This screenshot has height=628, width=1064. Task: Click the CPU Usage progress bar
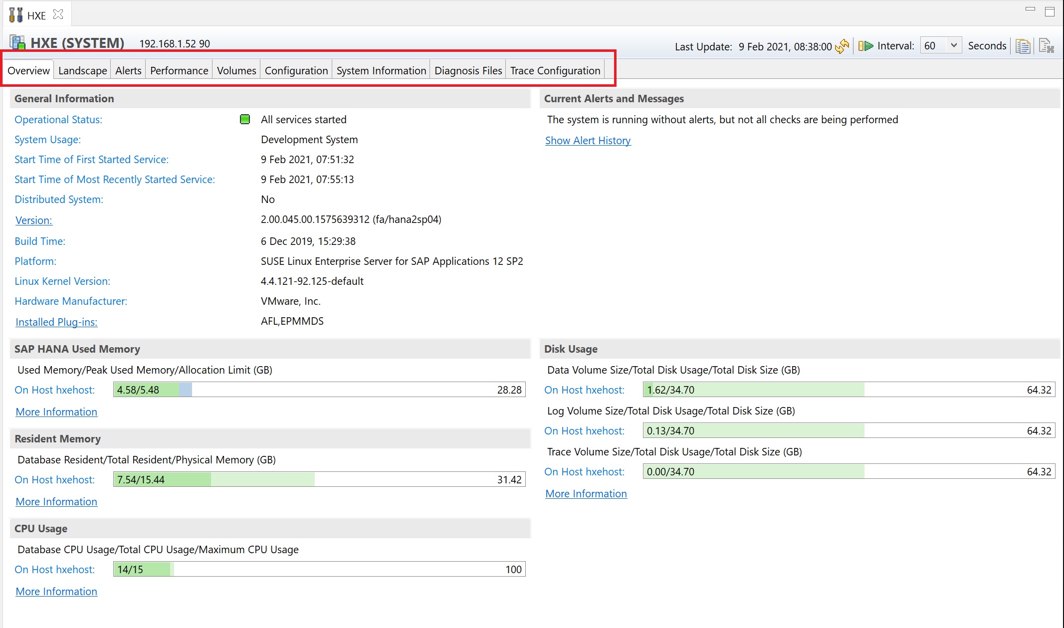click(319, 569)
